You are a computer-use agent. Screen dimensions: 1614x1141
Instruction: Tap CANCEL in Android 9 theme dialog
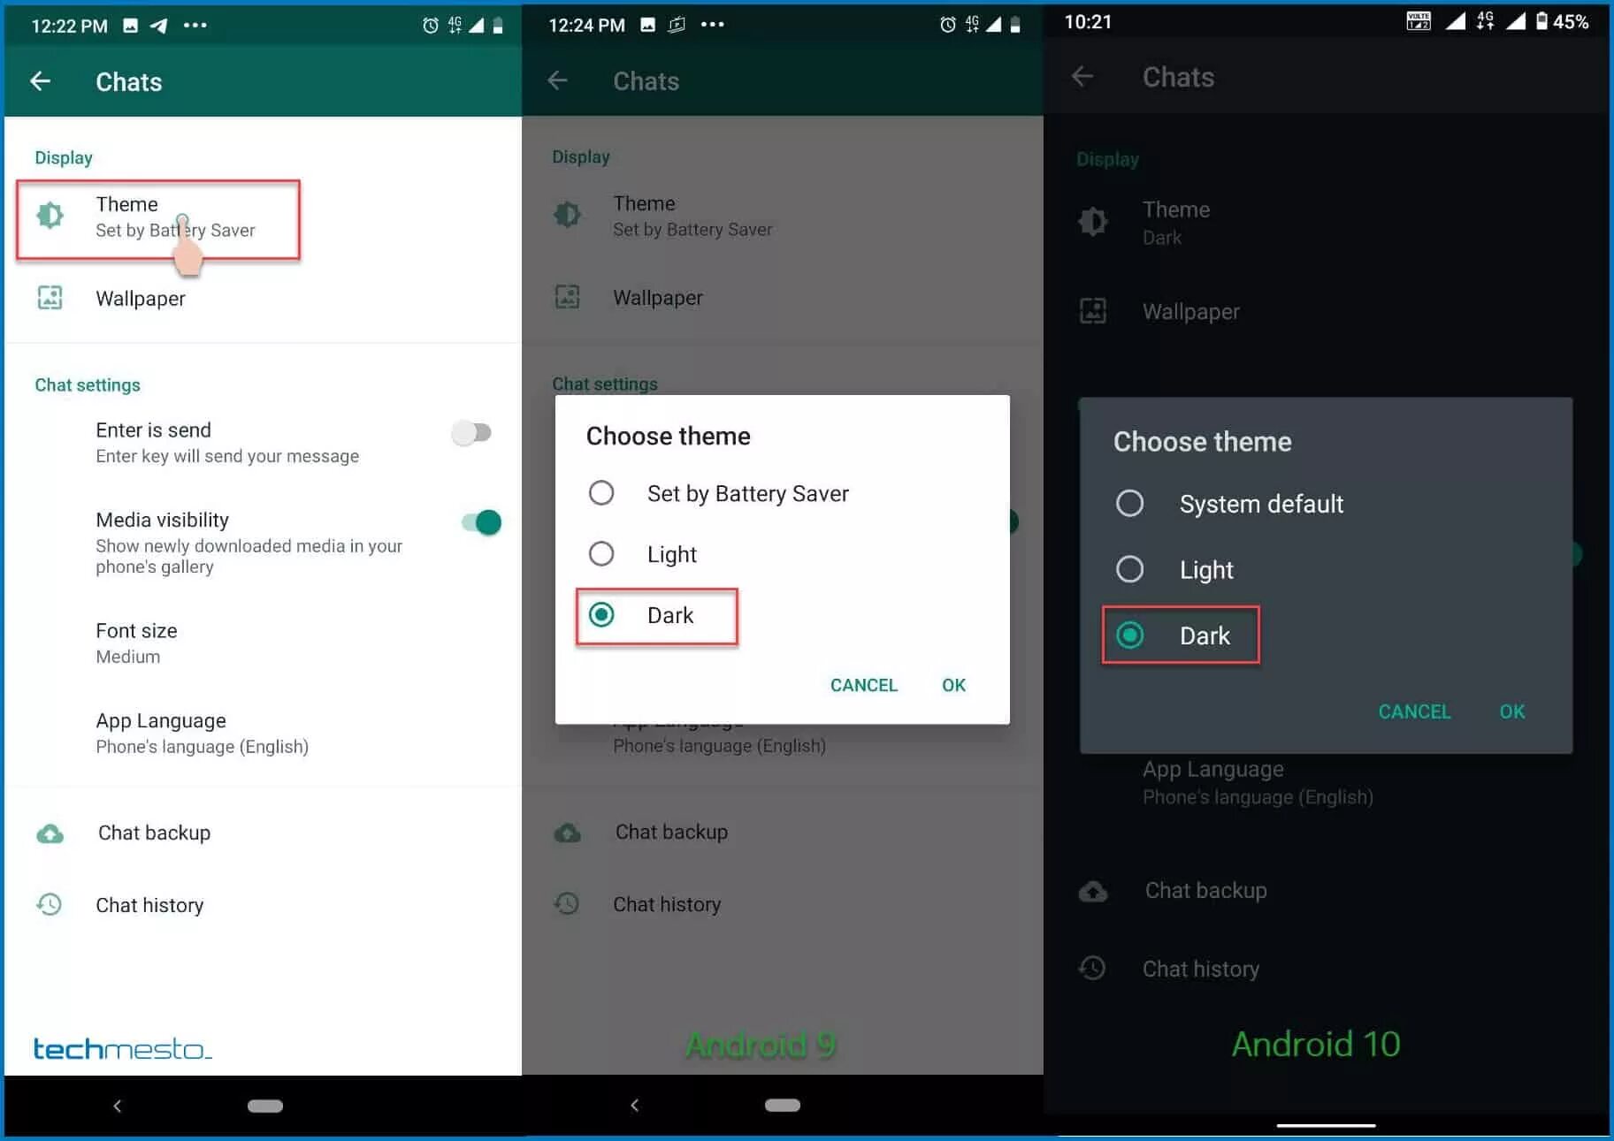pyautogui.click(x=863, y=685)
